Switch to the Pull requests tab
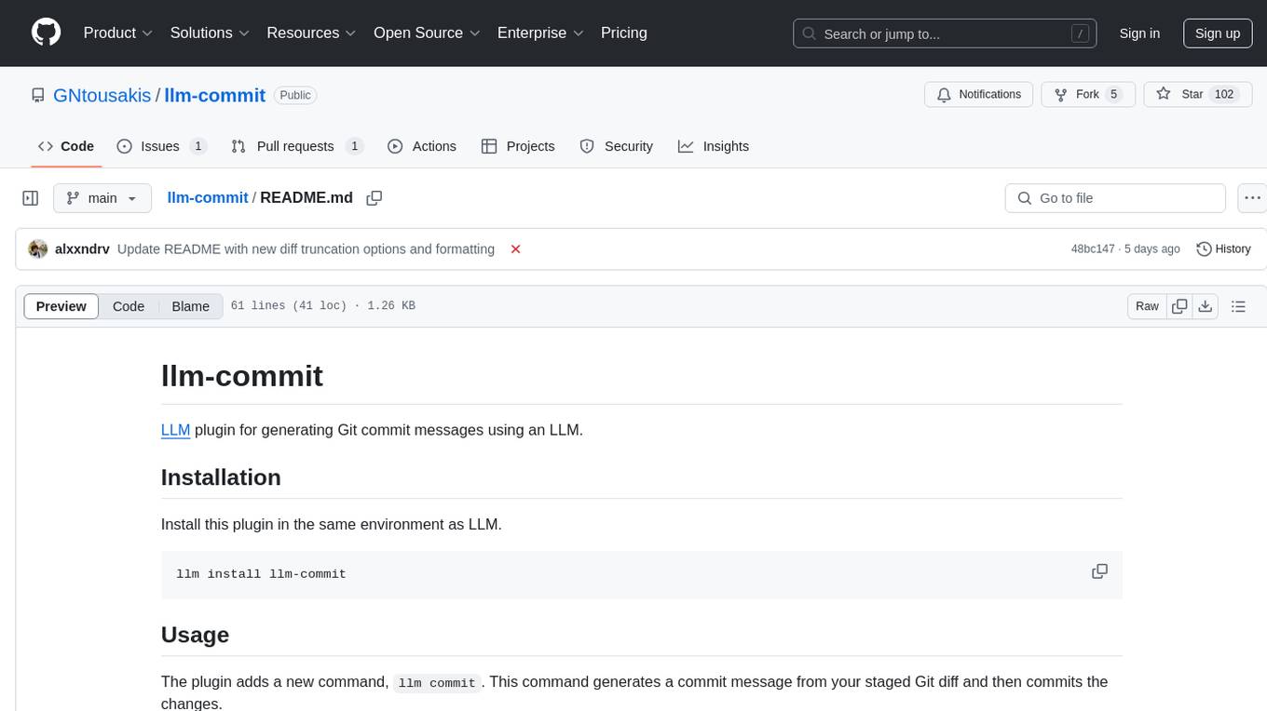This screenshot has height=711, width=1267. click(297, 146)
